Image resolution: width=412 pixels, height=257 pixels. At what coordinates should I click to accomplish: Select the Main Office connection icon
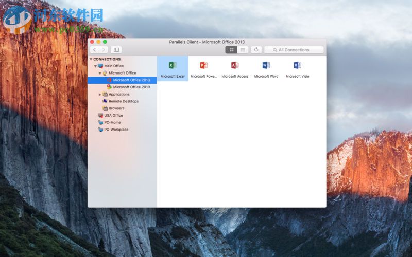point(100,66)
